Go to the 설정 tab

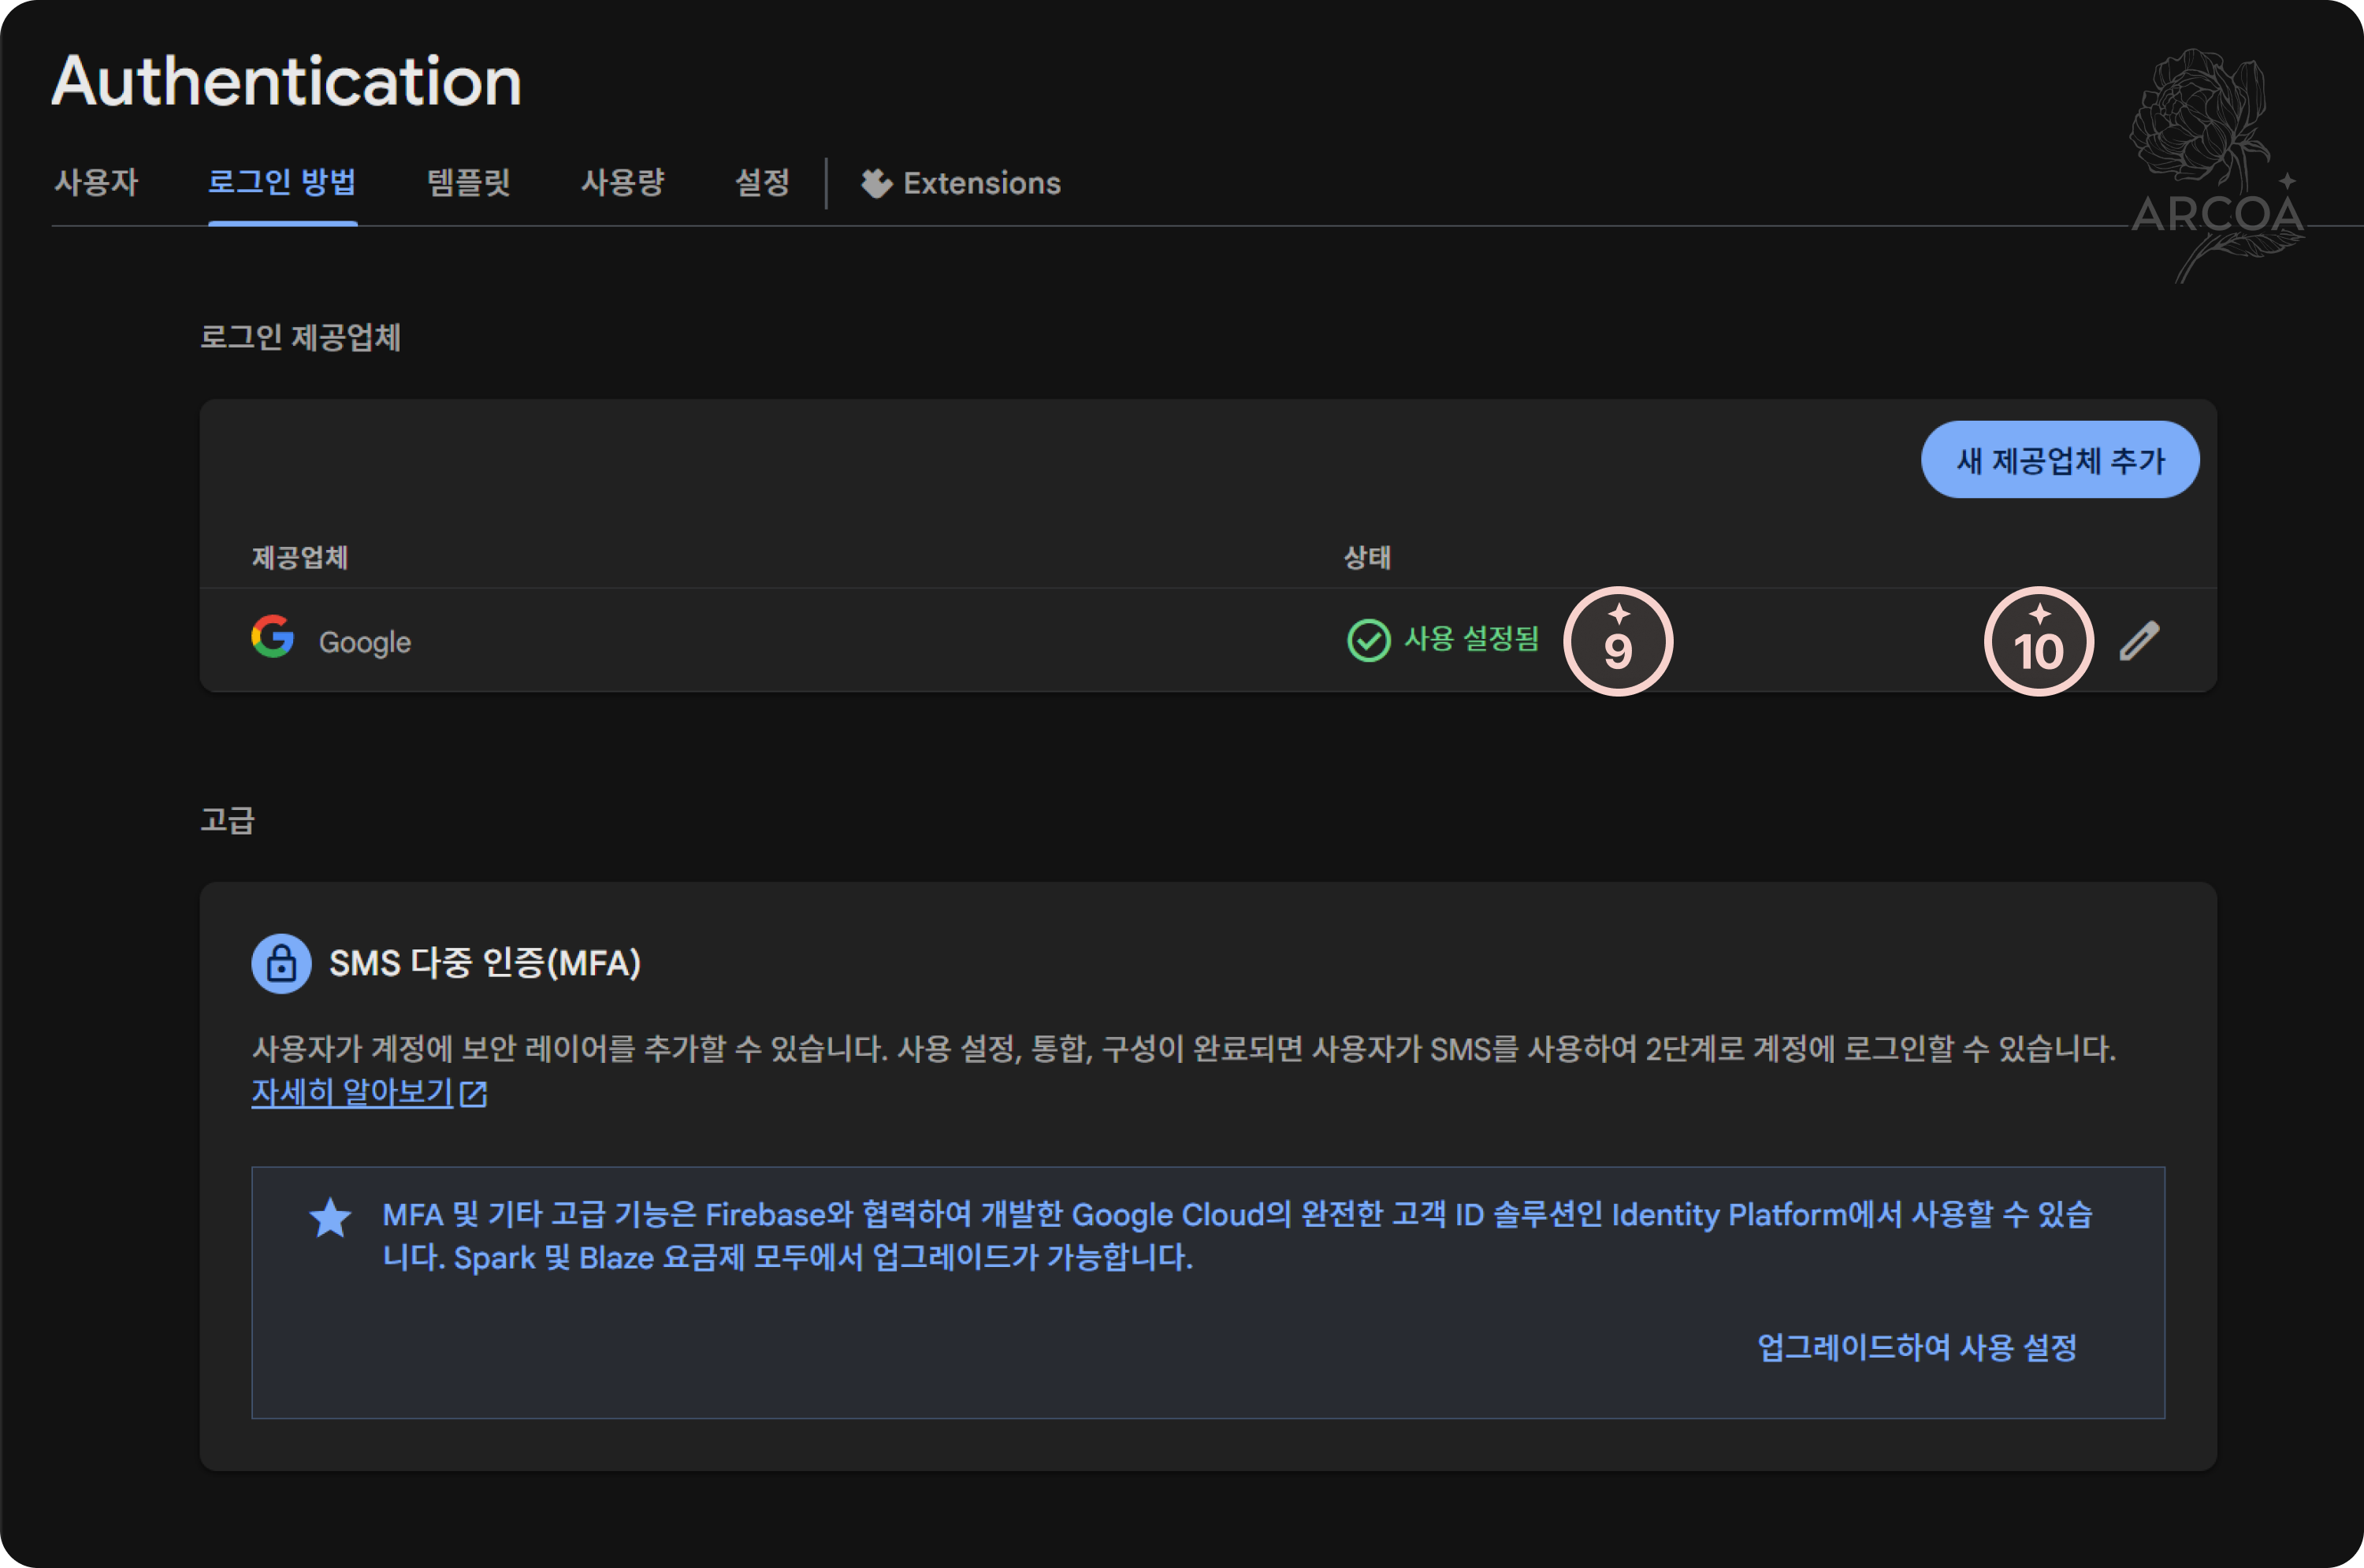pos(762,183)
